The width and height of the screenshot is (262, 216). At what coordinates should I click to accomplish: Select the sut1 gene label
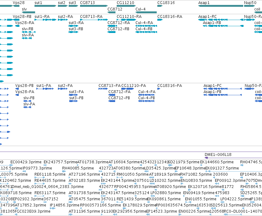pyautogui.click(x=38, y=3)
